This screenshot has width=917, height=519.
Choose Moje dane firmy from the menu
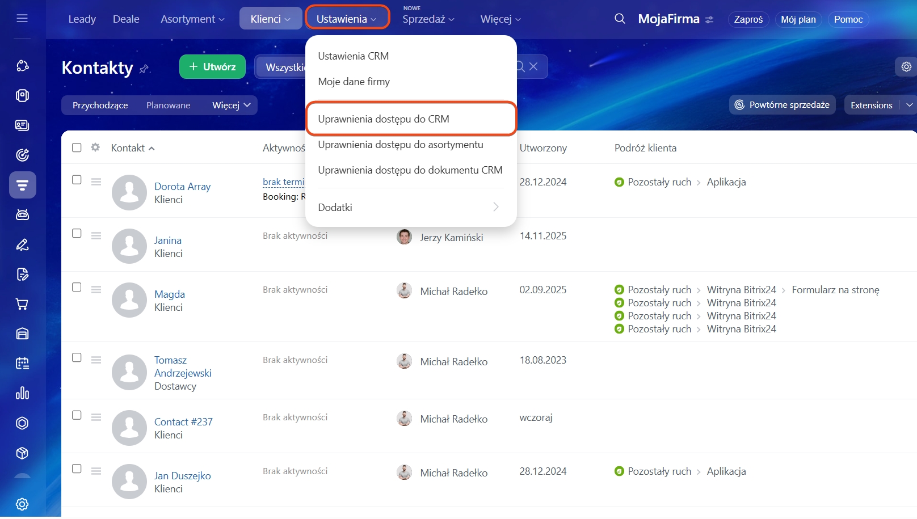(354, 82)
